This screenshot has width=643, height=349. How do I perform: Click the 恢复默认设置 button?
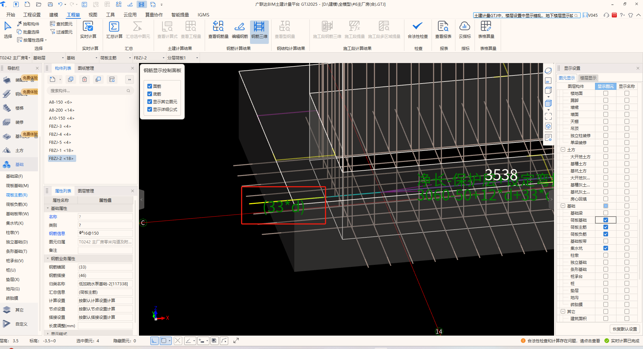[x=625, y=329]
